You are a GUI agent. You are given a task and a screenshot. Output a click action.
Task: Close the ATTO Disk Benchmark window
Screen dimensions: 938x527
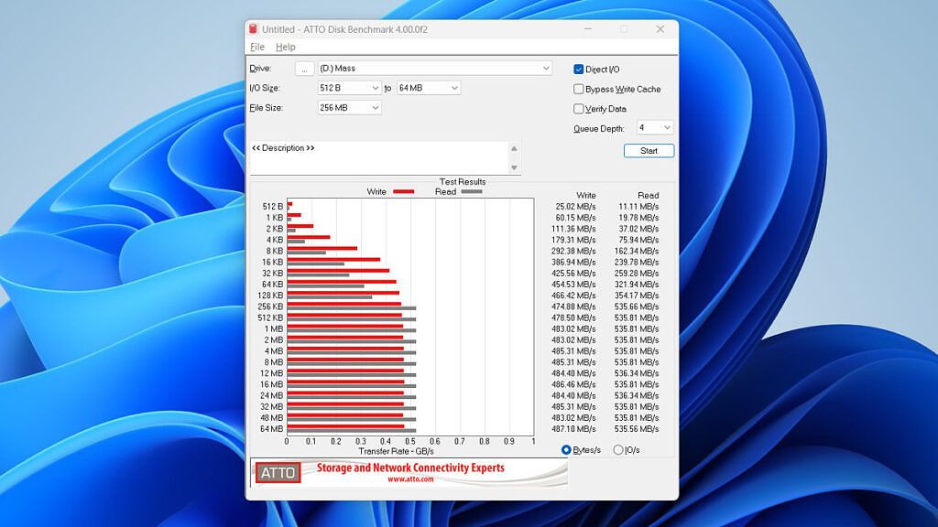[660, 28]
